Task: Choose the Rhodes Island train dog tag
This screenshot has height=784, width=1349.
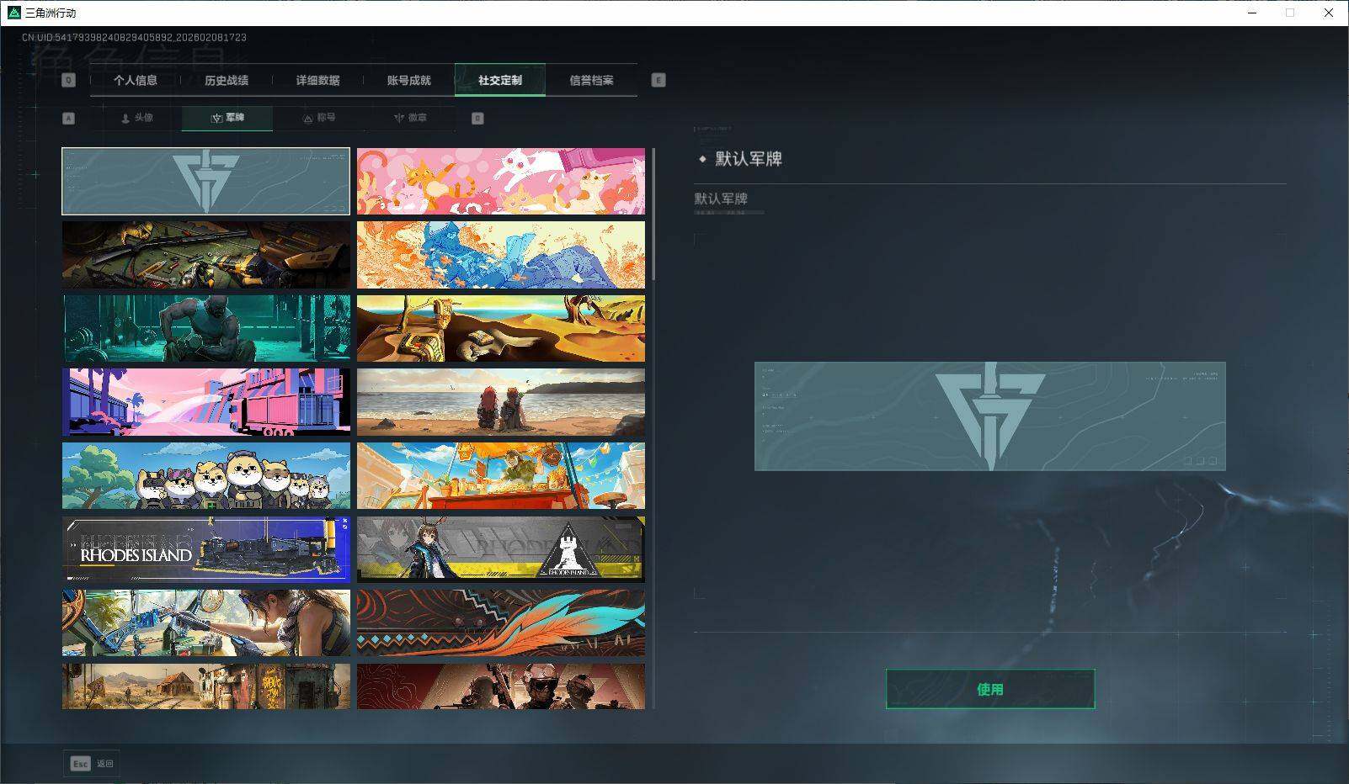Action: pos(205,549)
